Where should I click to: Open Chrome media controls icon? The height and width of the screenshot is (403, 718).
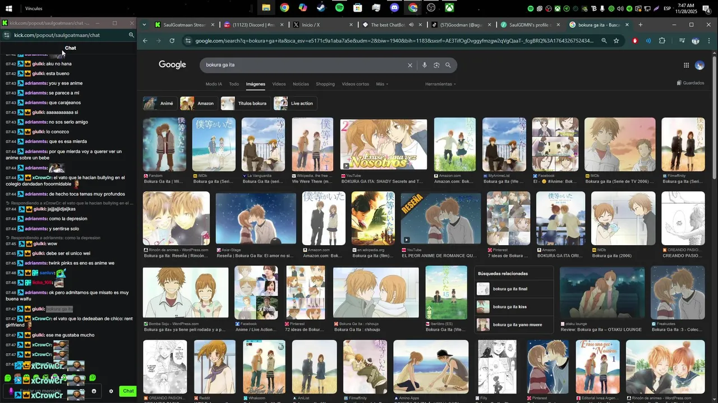(682, 41)
